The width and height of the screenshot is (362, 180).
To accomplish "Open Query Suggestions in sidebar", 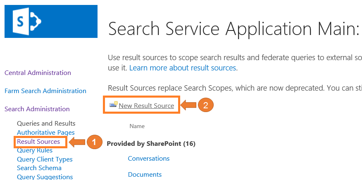I will click(45, 177).
